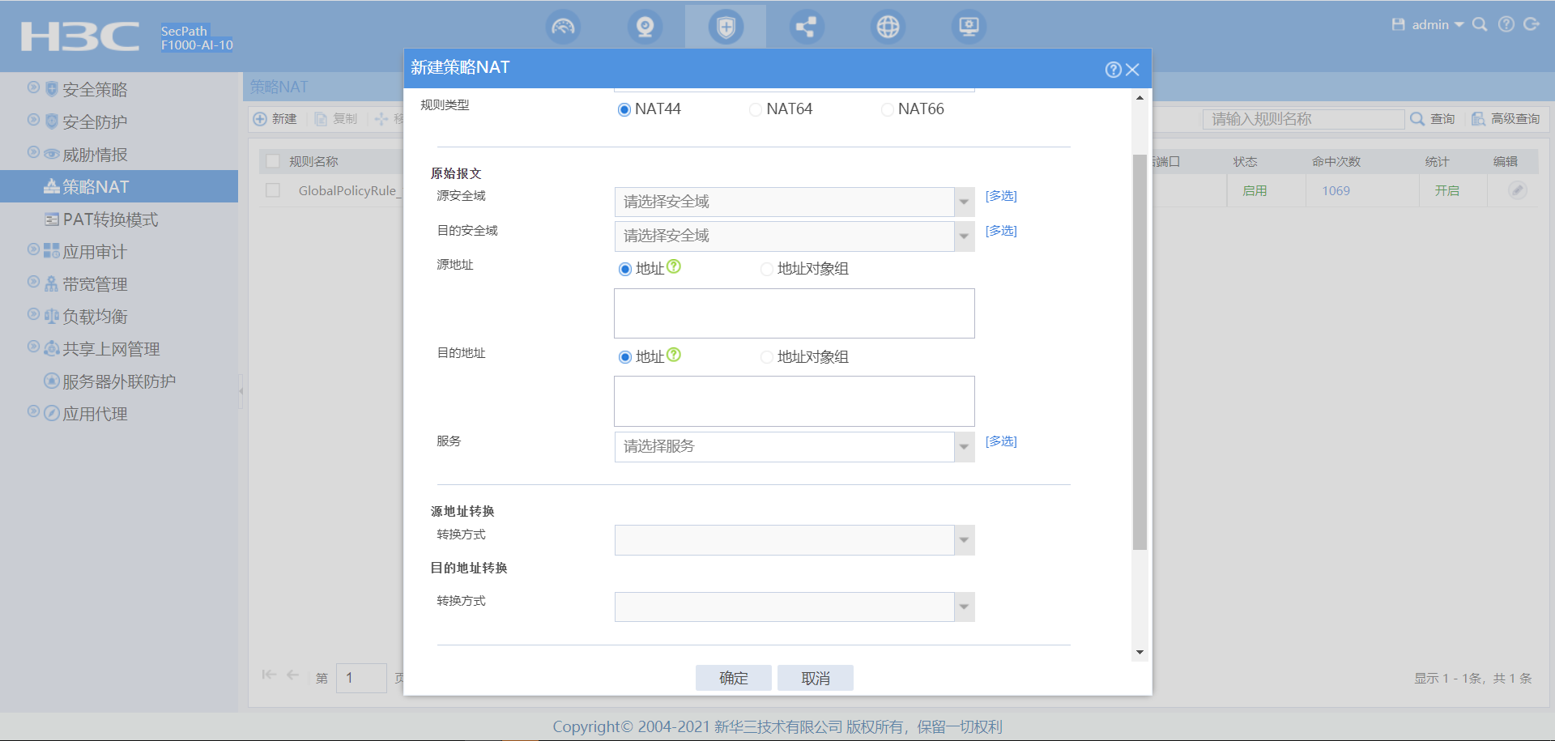1555x741 pixels.
Task: Close the 新建策略NAT dialog
Action: (x=1132, y=70)
